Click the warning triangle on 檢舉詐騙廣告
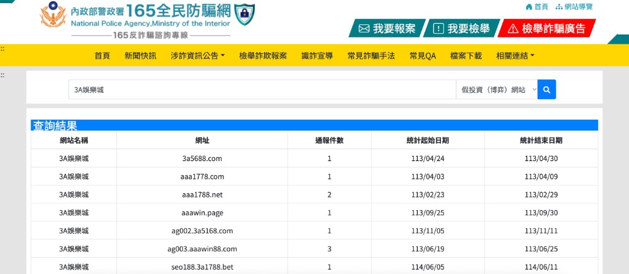 pyautogui.click(x=513, y=28)
